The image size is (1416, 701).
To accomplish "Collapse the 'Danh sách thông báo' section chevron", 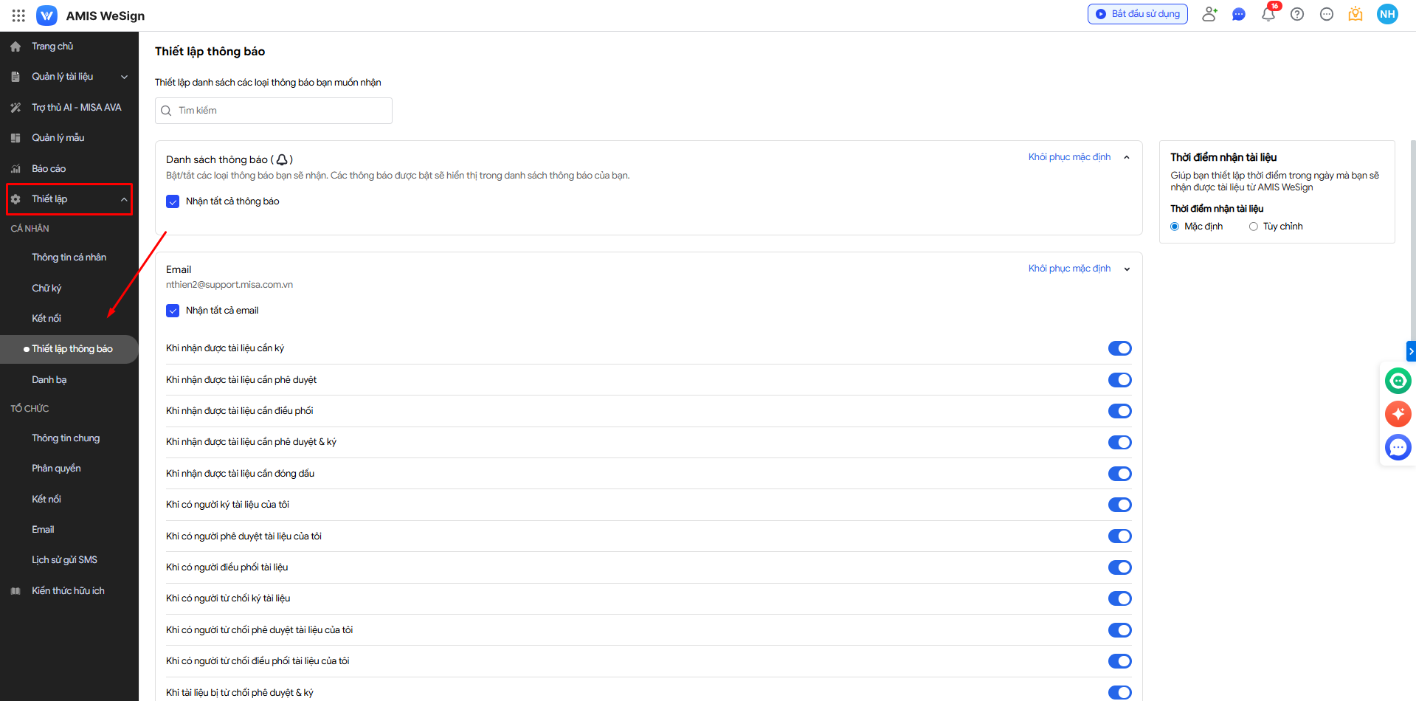I will point(1127,157).
